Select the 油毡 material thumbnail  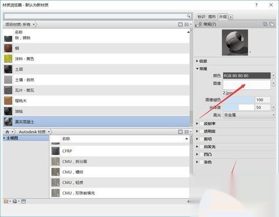coord(8,111)
